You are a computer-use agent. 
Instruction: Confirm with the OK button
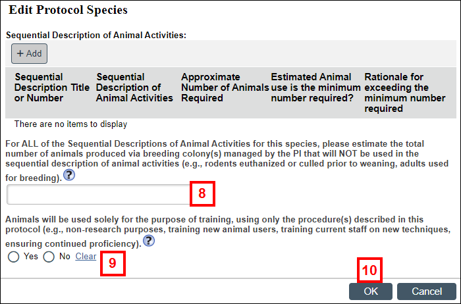click(370, 291)
